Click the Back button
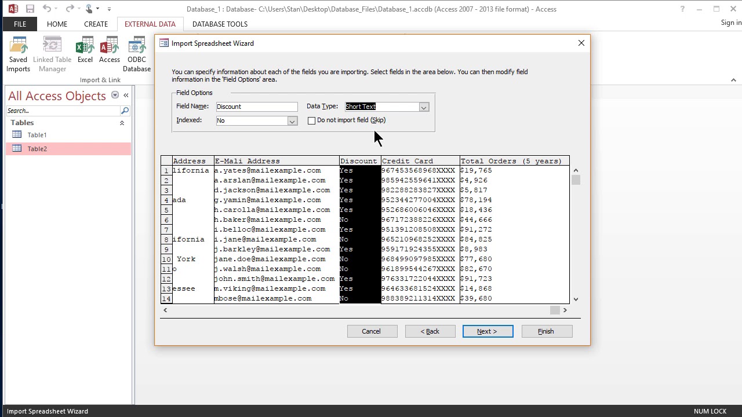The width and height of the screenshot is (742, 417). 430,331
